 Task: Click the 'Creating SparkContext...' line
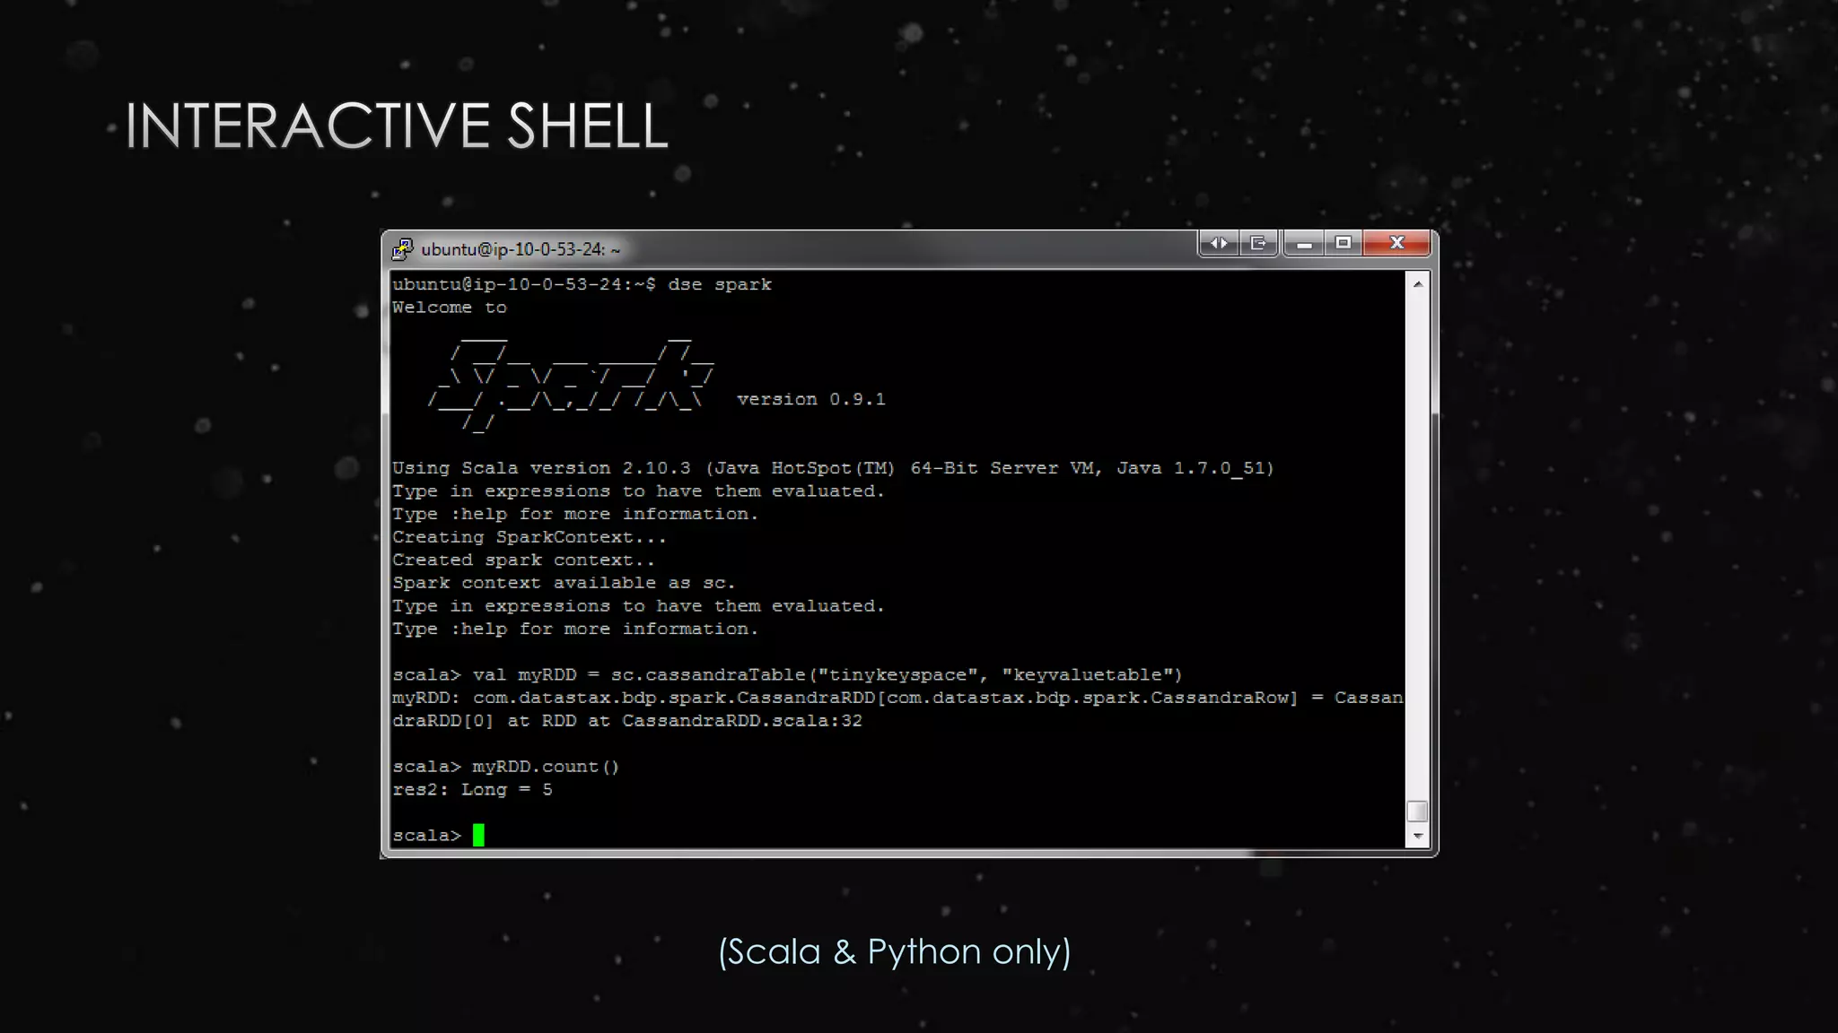pos(530,537)
